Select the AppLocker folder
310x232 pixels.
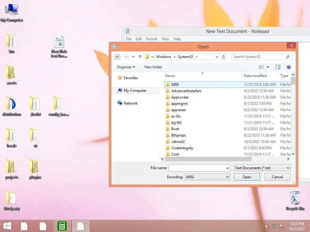(x=227, y=97)
